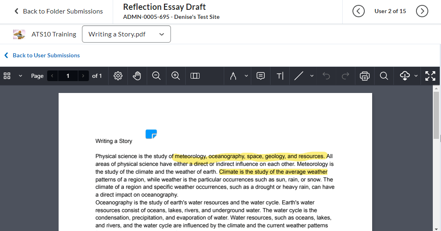The image size is (441, 231).
Task: Zoom in on the document
Action: 175,76
